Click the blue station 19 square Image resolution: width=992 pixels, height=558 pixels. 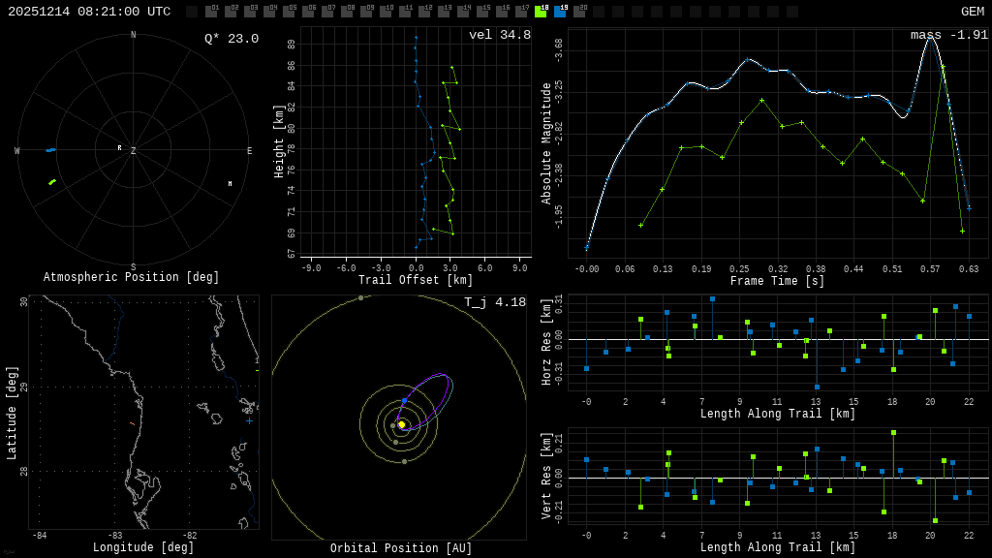pyautogui.click(x=560, y=12)
